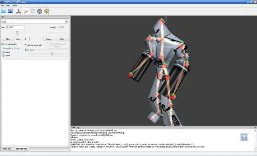Image resolution: width=257 pixels, height=156 pixels.
Task: Open the color palette toolbar icon
Action: coord(47,11)
